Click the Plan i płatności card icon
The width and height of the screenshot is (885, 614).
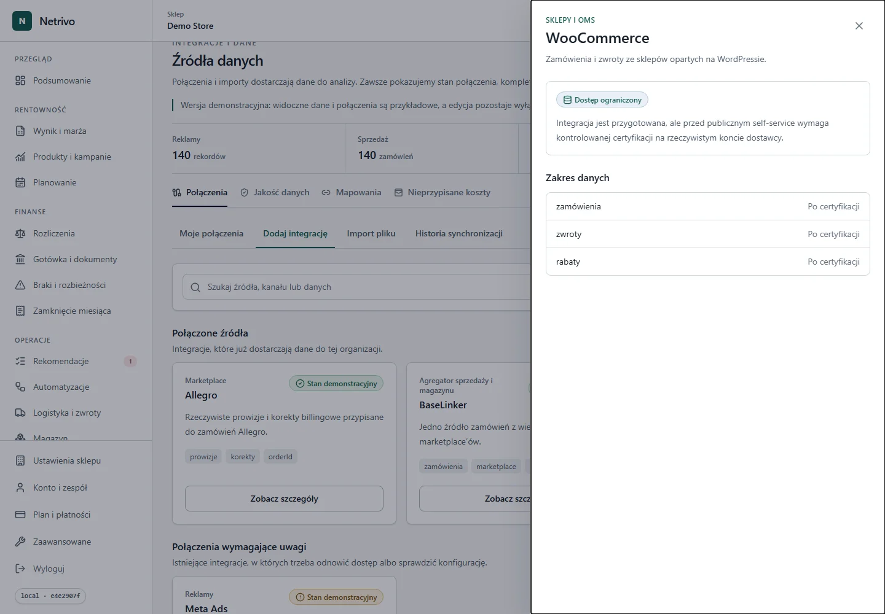coord(20,515)
